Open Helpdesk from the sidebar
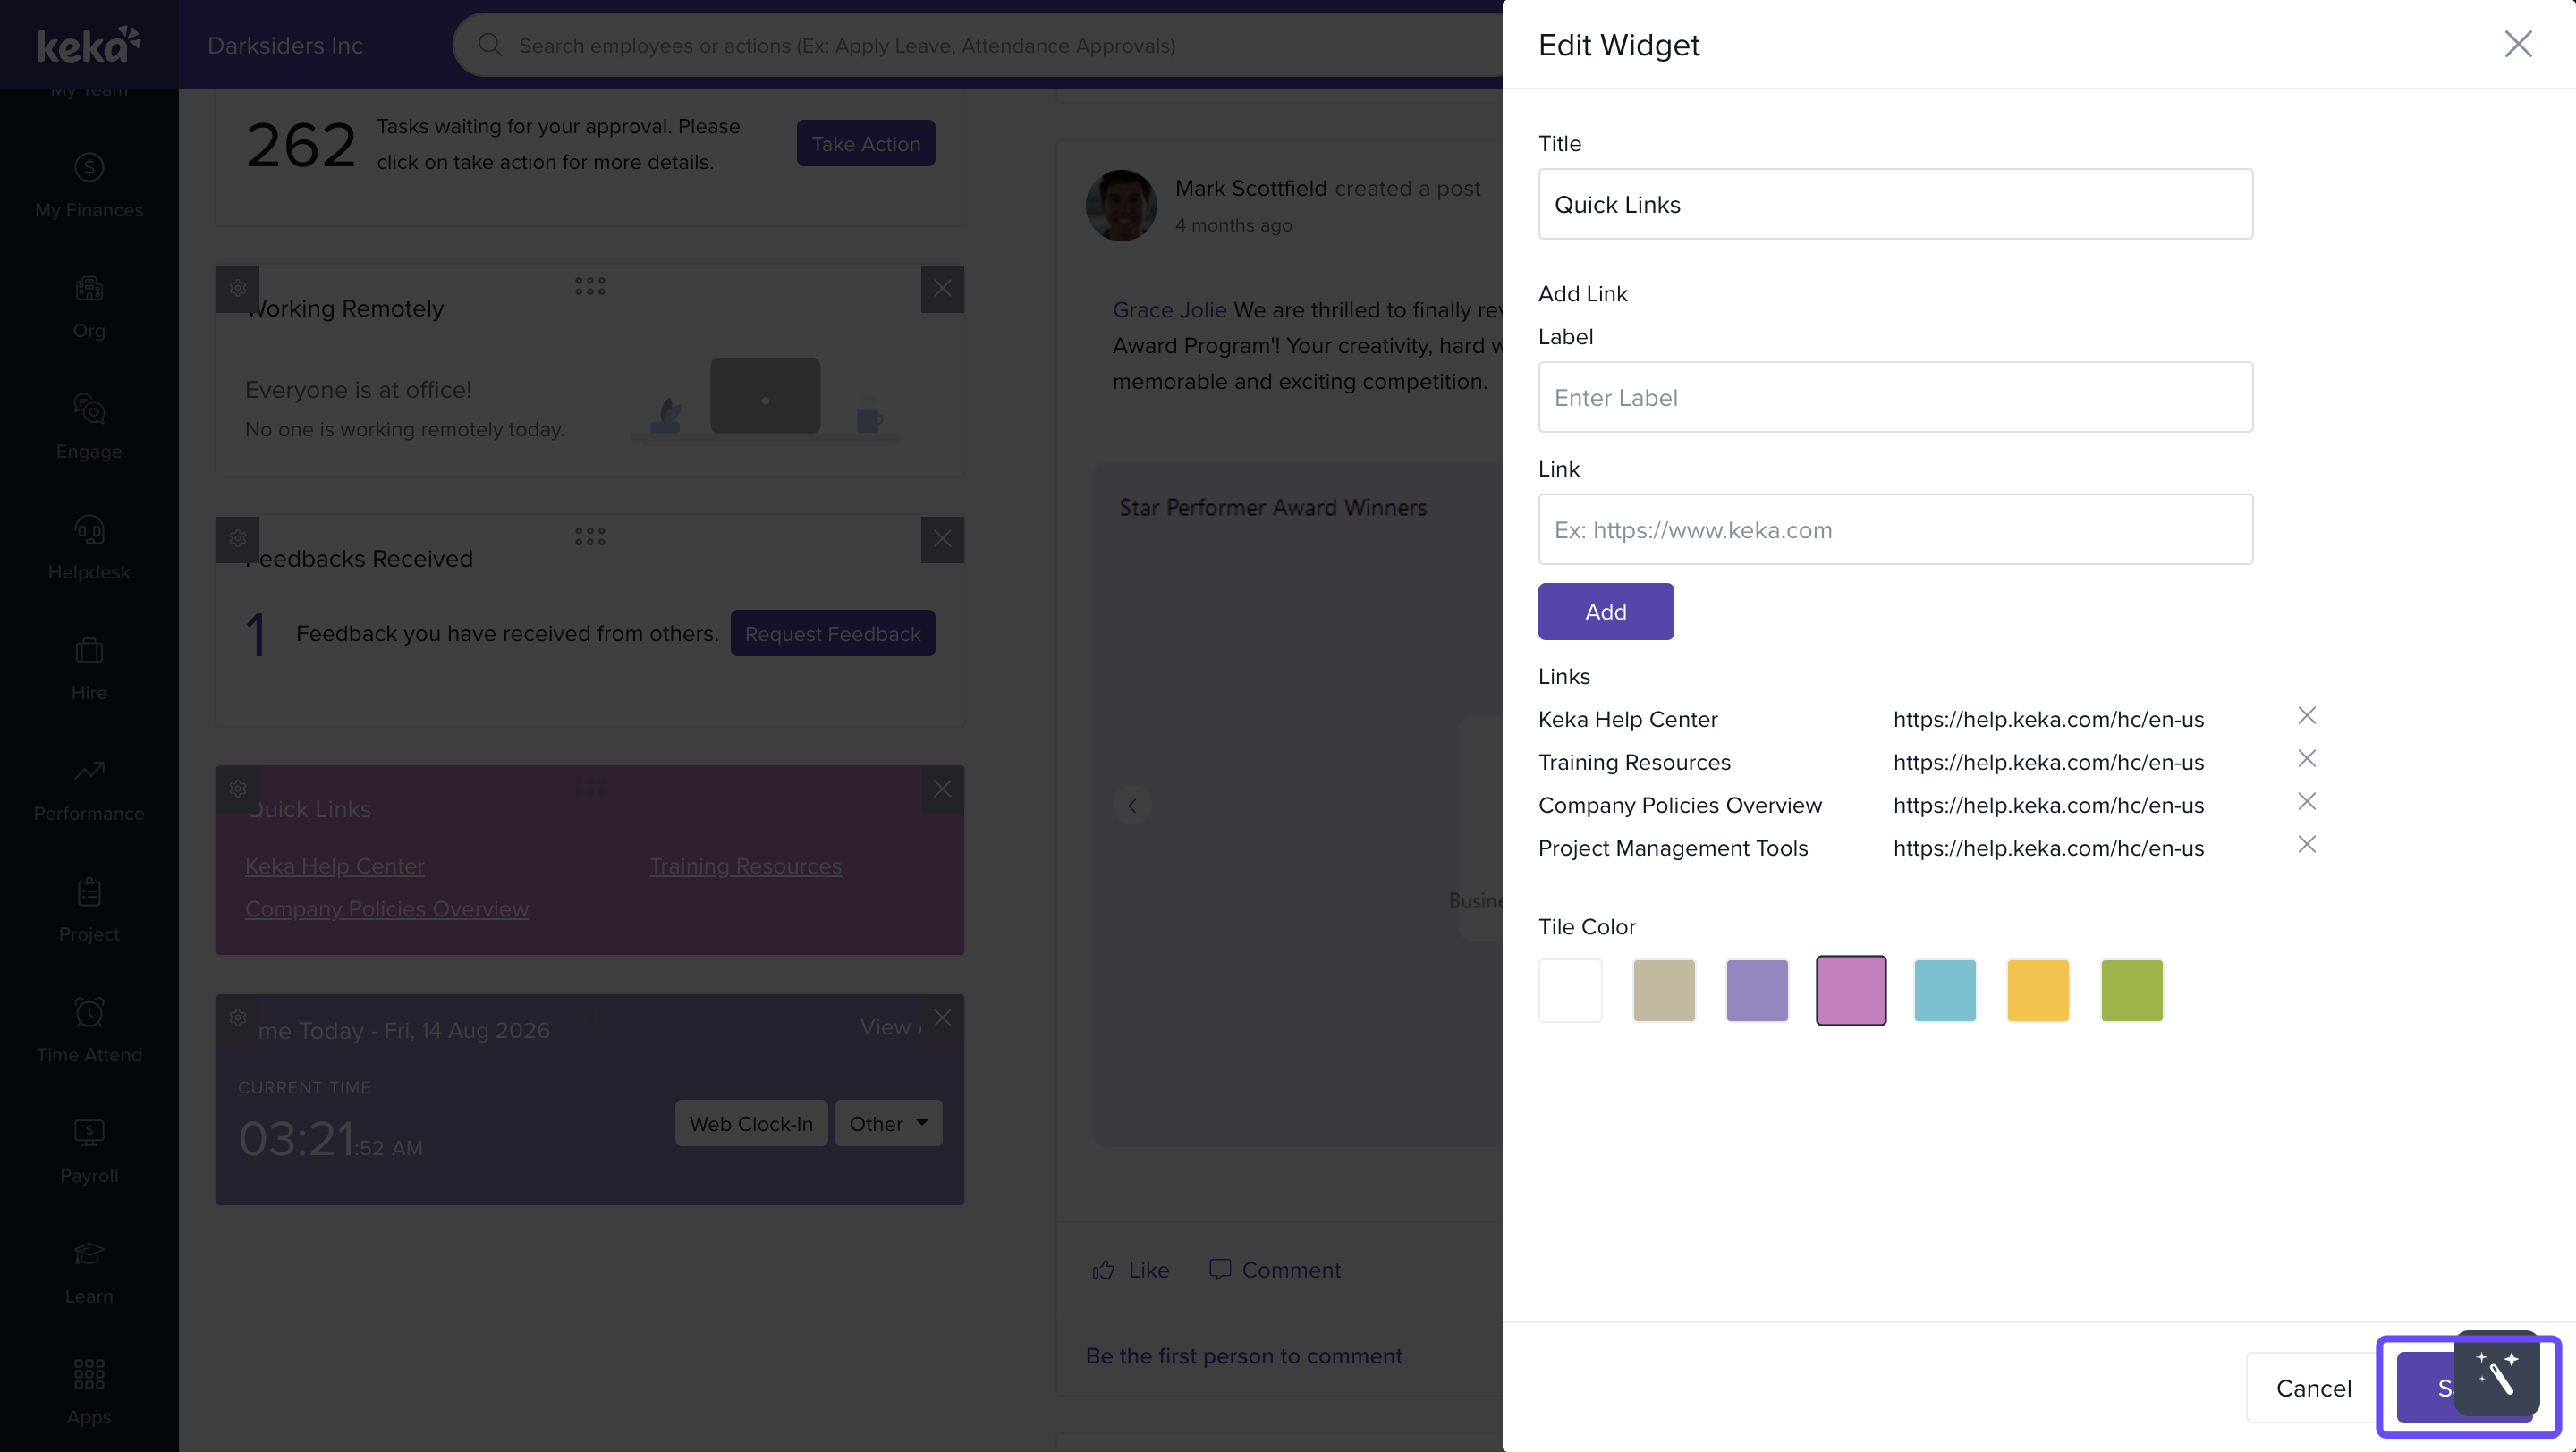The height and width of the screenshot is (1452, 2576). (89, 549)
